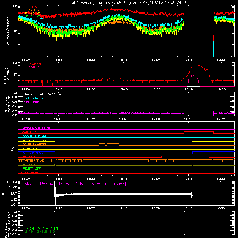Click the 18:30 tick under Flags panel

click(91, 179)
